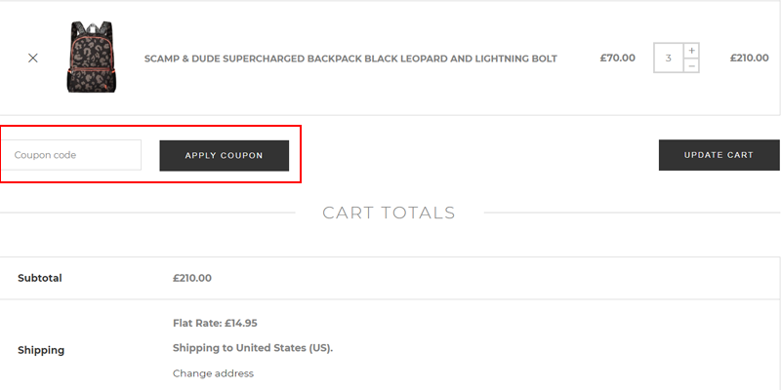Click the Cart Totals heading
This screenshot has width=781, height=390.
coord(389,213)
